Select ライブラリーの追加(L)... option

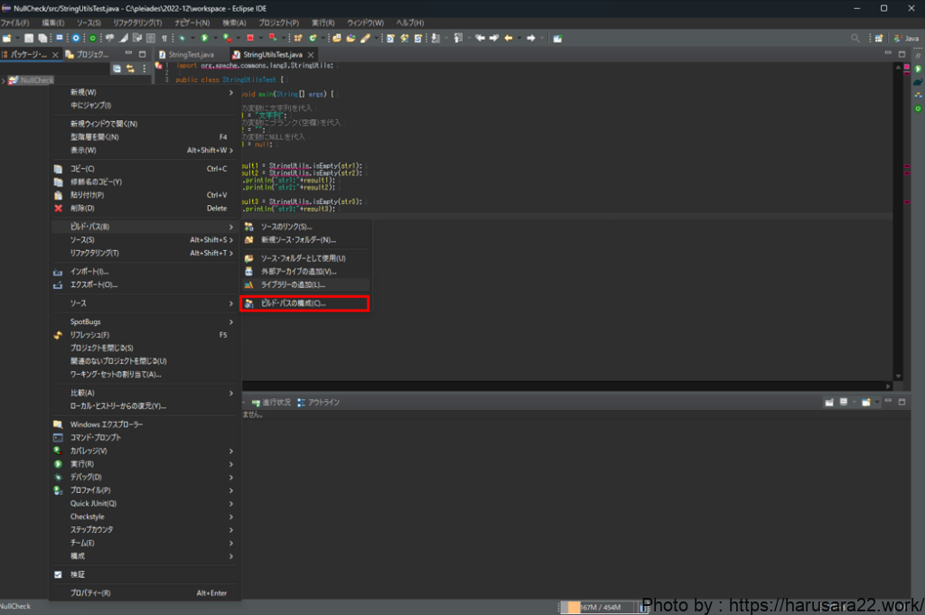[x=292, y=284]
